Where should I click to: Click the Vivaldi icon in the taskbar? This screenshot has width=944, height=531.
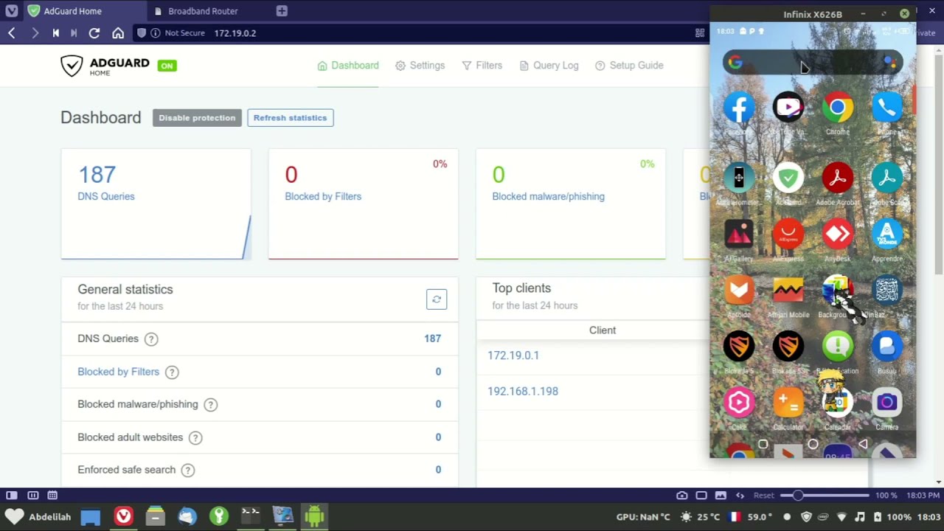pos(123,516)
